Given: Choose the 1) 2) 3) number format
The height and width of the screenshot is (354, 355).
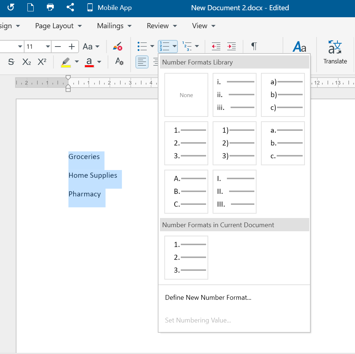Looking at the screenshot, I should pyautogui.click(x=235, y=143).
